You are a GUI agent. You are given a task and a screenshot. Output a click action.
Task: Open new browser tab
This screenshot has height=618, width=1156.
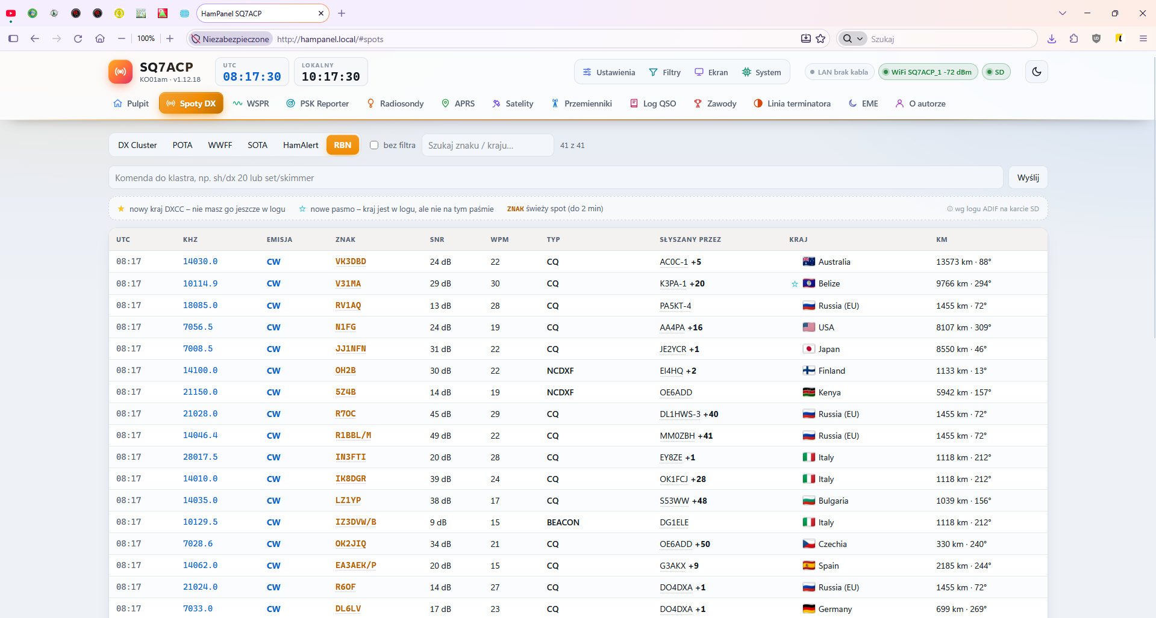point(342,13)
